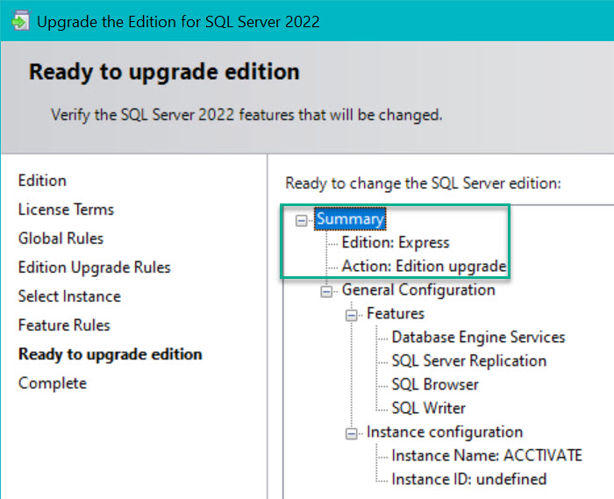Select SQL Server Replication feature
Screen dimensions: 614x499
tap(468, 360)
